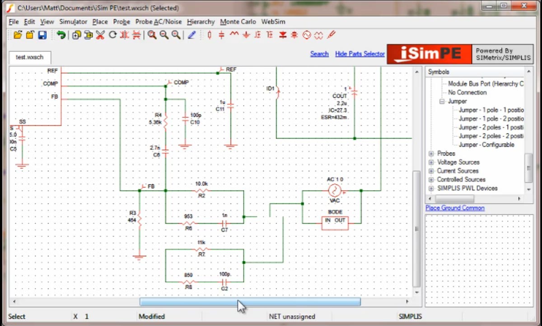Image resolution: width=542 pixels, height=326 pixels.
Task: Select the Place Inductor tool
Action: click(x=233, y=35)
